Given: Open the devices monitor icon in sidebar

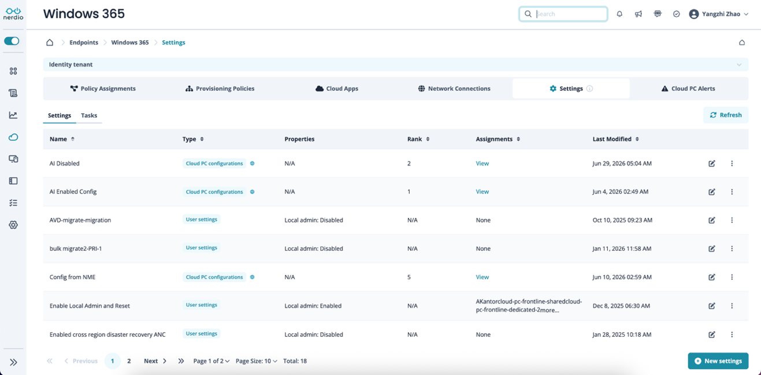Looking at the screenshot, I should pos(13,159).
